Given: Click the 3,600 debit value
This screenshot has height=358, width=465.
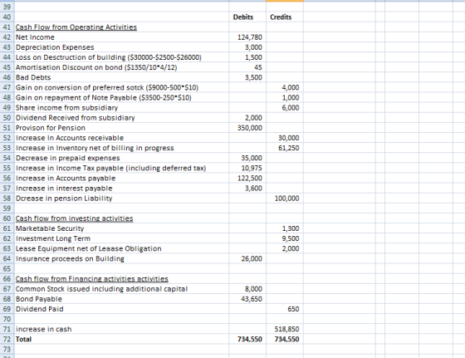Looking at the screenshot, I should tap(253, 189).
